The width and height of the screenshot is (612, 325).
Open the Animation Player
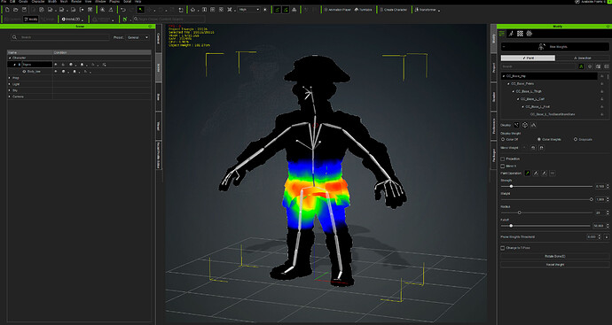(337, 10)
